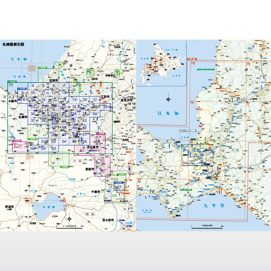271x271 pixels.
Task: Click the green 1:20,000 label near 恵庭市
Action: tap(121, 174)
